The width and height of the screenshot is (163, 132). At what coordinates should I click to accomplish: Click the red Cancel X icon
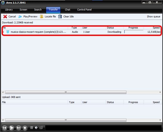(5, 17)
